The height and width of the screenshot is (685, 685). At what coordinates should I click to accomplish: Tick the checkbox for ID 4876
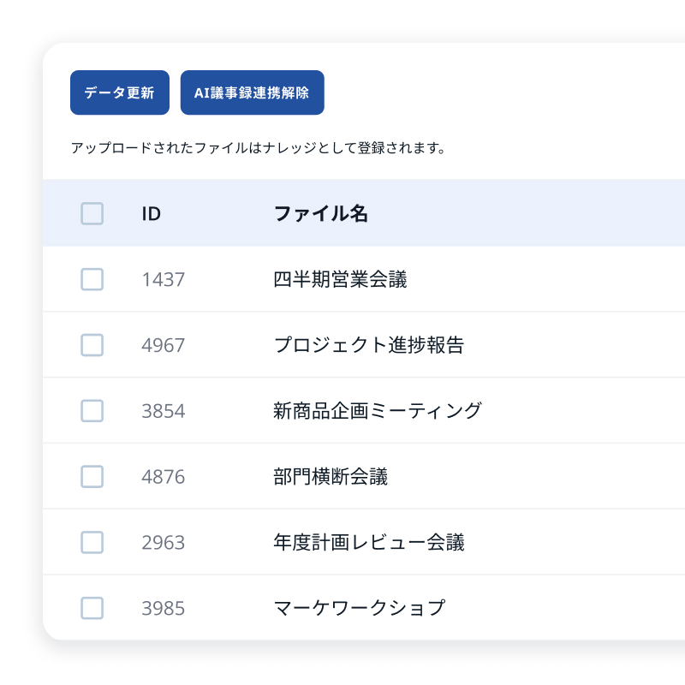coord(92,477)
